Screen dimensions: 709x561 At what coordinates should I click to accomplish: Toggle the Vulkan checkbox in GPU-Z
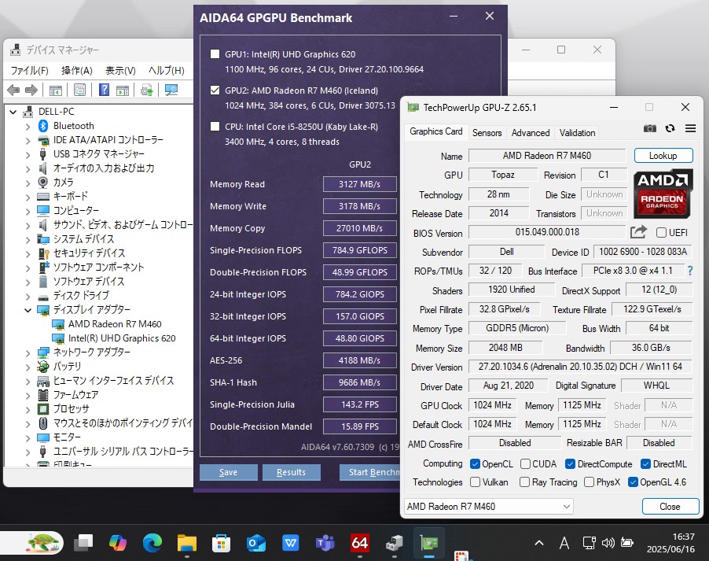pos(475,482)
